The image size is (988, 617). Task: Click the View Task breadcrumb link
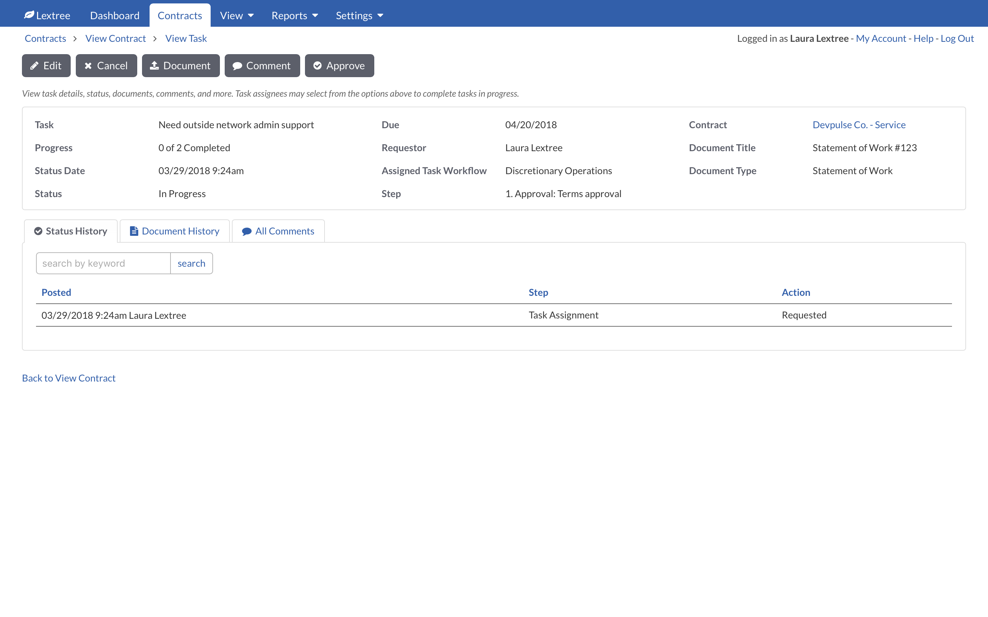[186, 38]
